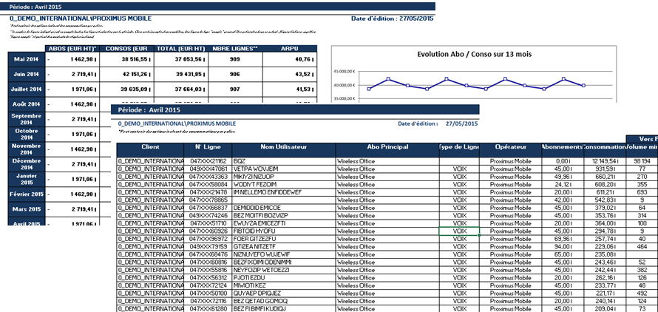Select line number 047XXX21162
This screenshot has height=312, width=658.
click(208, 161)
